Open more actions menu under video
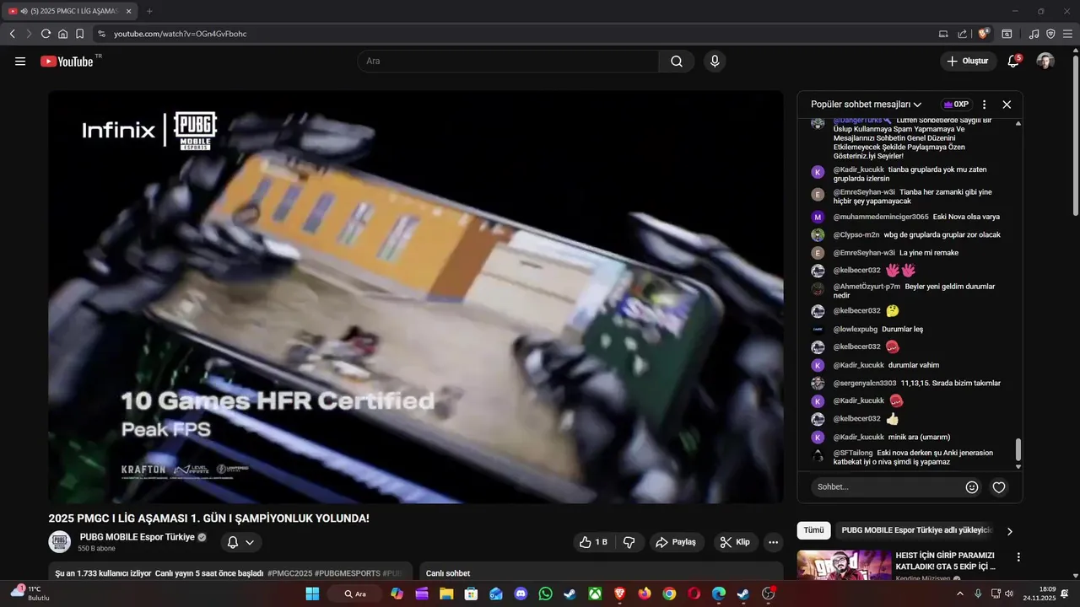Screen dimensions: 1080x607 click(773, 542)
